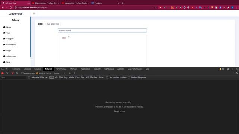Open the puzzle-piece extensions menu
Image resolution: width=239 pixels, height=134 pixels.
pos(228,7)
